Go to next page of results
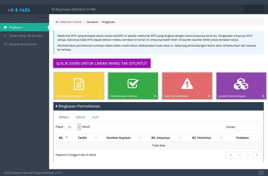 (x=248, y=155)
